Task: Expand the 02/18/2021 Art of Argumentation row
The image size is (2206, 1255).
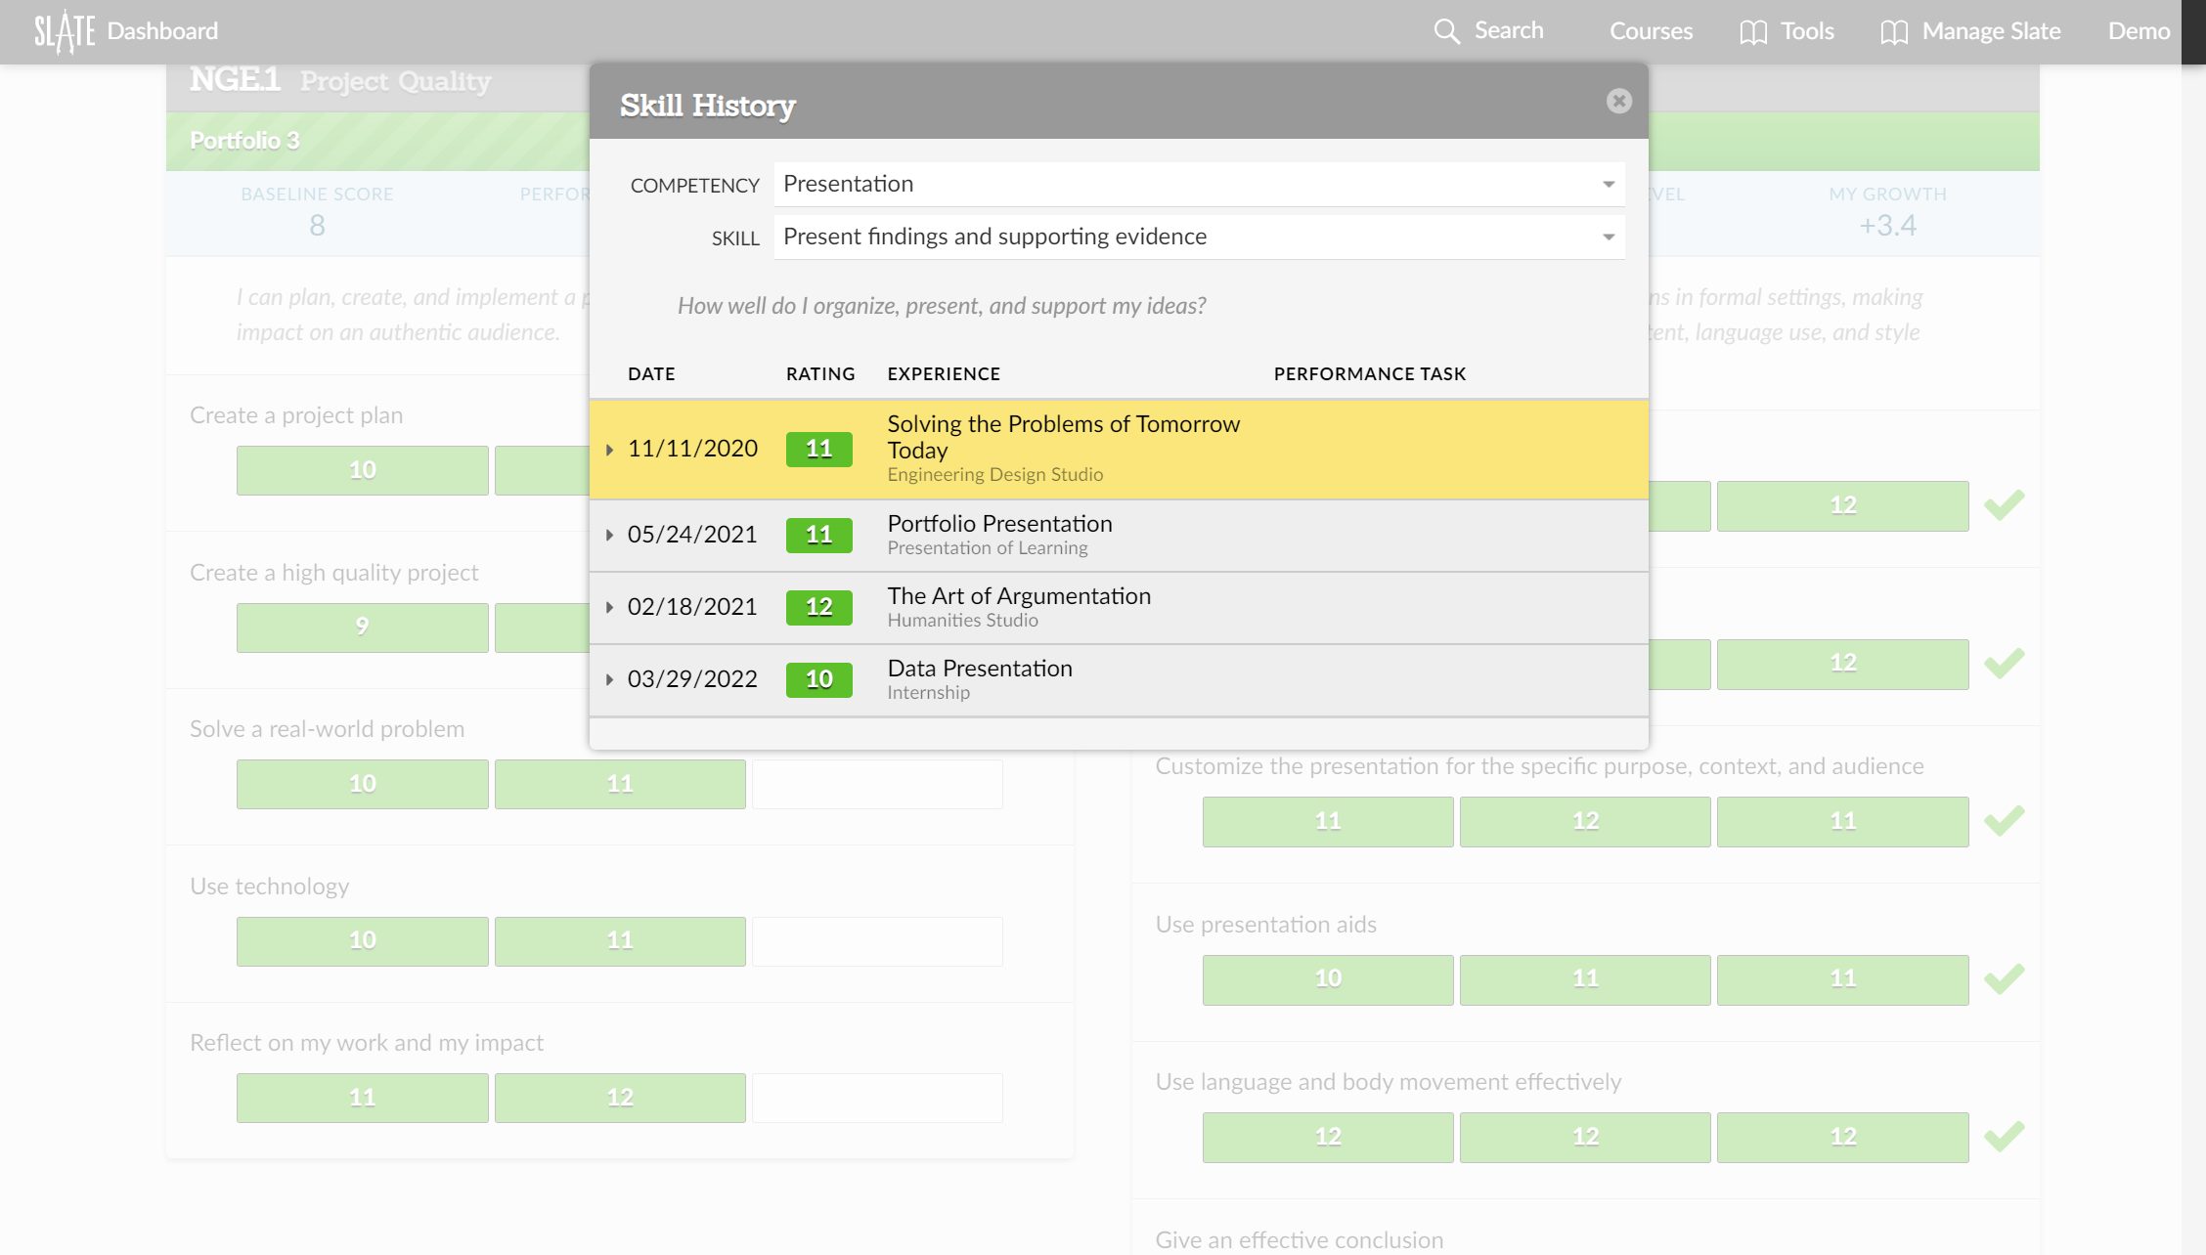Action: 609,607
